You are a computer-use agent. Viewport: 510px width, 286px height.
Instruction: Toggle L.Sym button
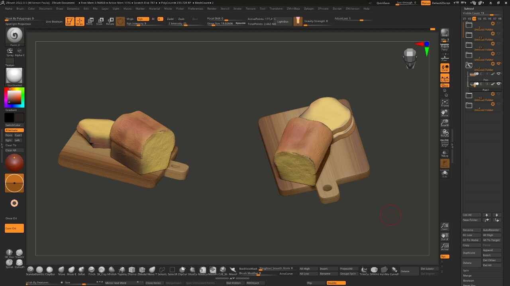coord(445,78)
